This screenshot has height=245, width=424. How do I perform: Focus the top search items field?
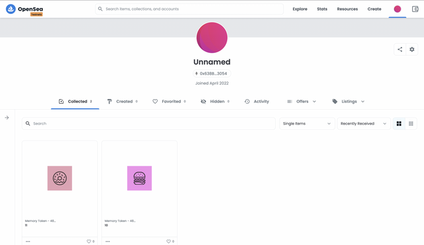(x=189, y=9)
